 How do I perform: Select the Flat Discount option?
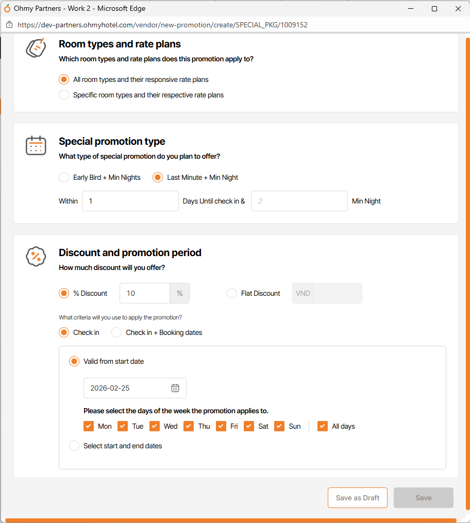[232, 293]
